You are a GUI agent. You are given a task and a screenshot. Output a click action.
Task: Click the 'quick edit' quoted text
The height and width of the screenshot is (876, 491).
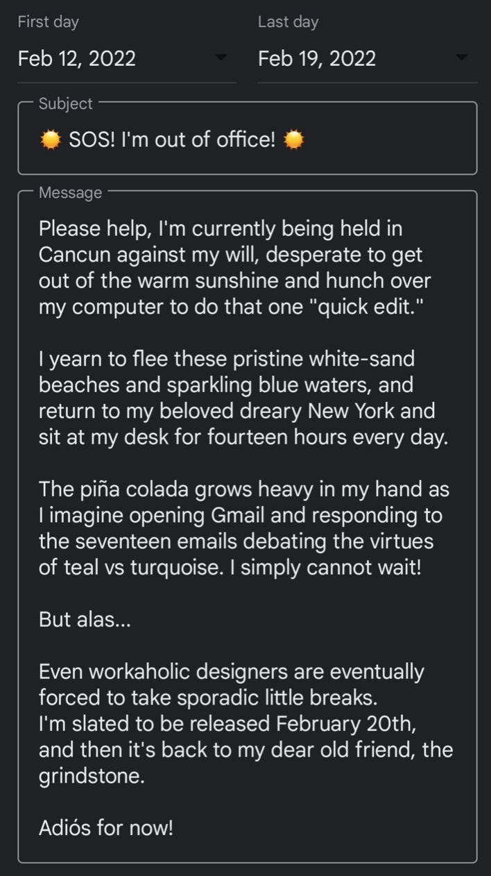(365, 307)
